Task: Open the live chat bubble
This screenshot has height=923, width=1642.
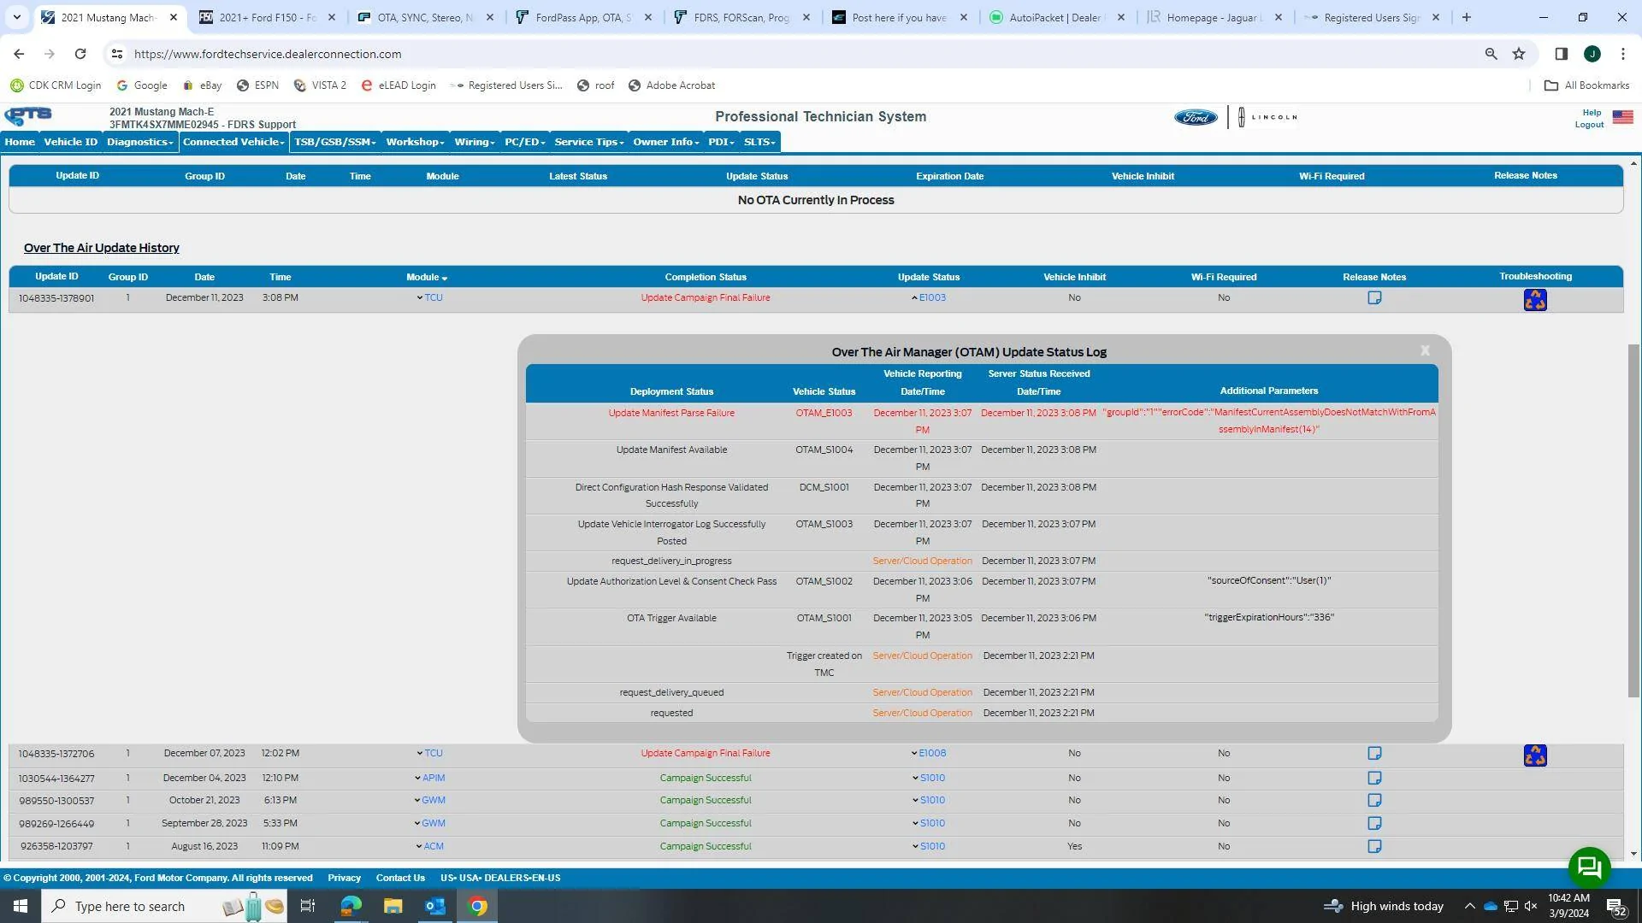Action: tap(1589, 867)
